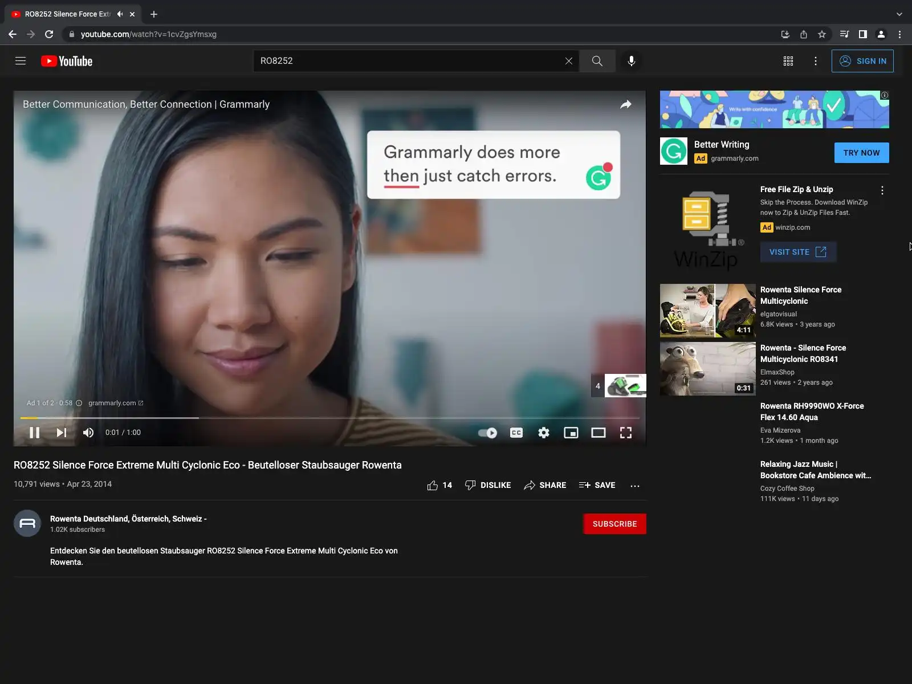Screen dimensions: 912x684
Task: Show ad info icon in the player
Action: coord(79,403)
